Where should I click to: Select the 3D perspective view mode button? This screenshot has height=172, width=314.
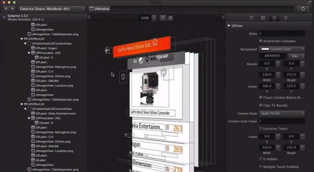pos(170,18)
